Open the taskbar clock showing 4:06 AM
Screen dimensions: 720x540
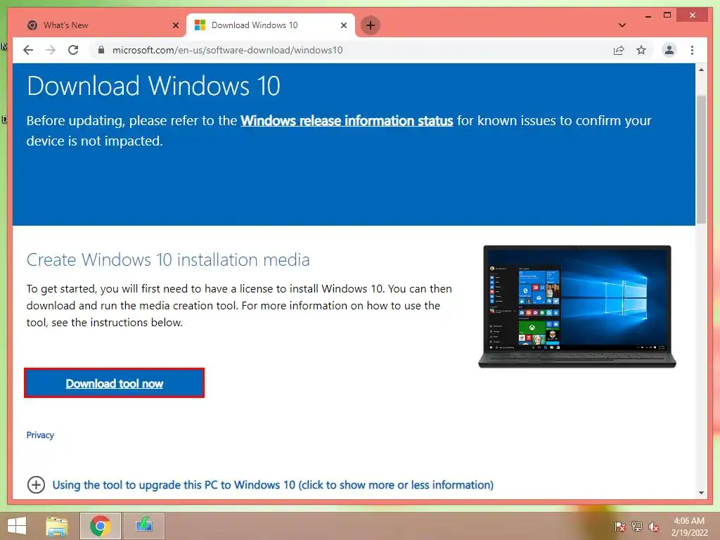pos(689,526)
